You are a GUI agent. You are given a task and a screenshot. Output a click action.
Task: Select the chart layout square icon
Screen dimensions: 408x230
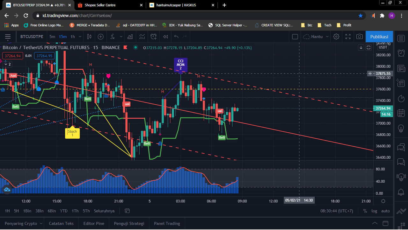point(295,37)
